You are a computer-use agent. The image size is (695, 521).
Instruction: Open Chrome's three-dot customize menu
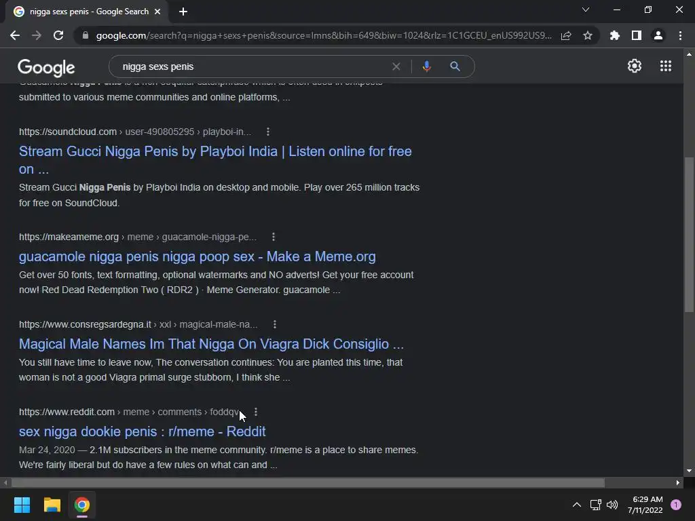tap(680, 35)
